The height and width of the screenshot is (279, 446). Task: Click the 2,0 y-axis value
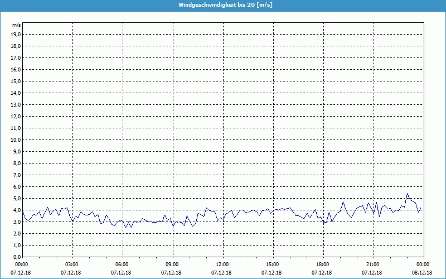(x=17, y=233)
